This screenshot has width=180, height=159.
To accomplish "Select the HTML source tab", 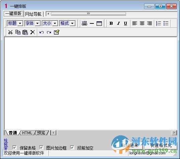I will (27, 133).
